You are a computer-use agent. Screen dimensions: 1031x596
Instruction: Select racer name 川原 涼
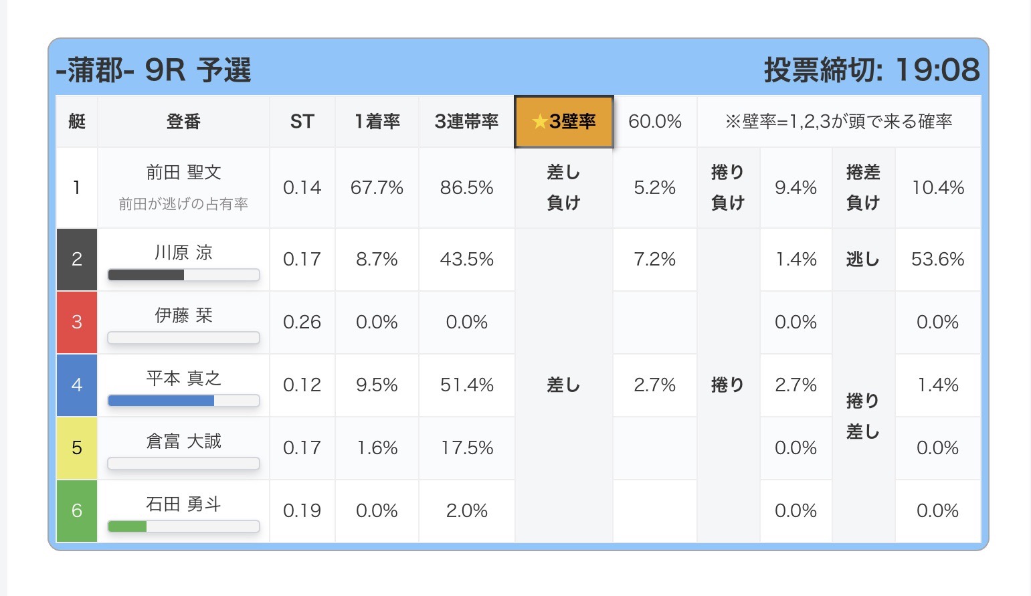(183, 252)
